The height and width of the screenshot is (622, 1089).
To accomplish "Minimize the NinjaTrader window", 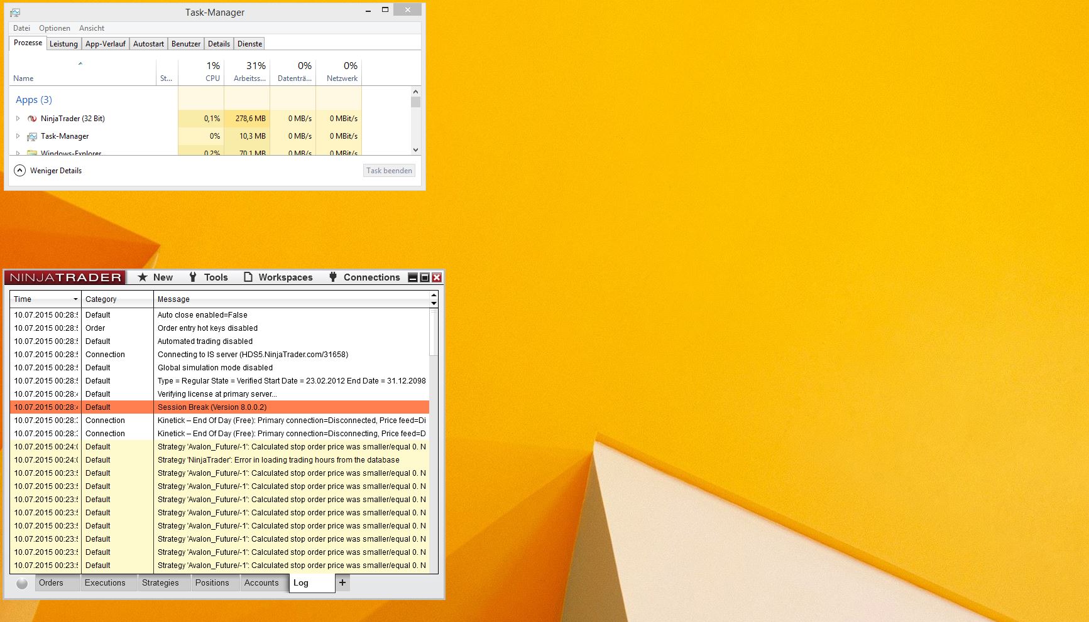I will (x=413, y=277).
